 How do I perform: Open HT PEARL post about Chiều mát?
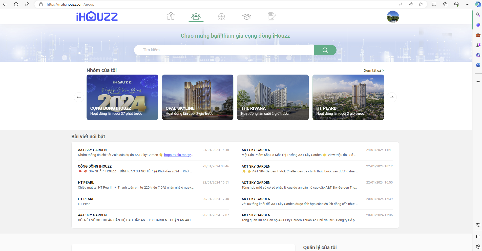pos(153,185)
